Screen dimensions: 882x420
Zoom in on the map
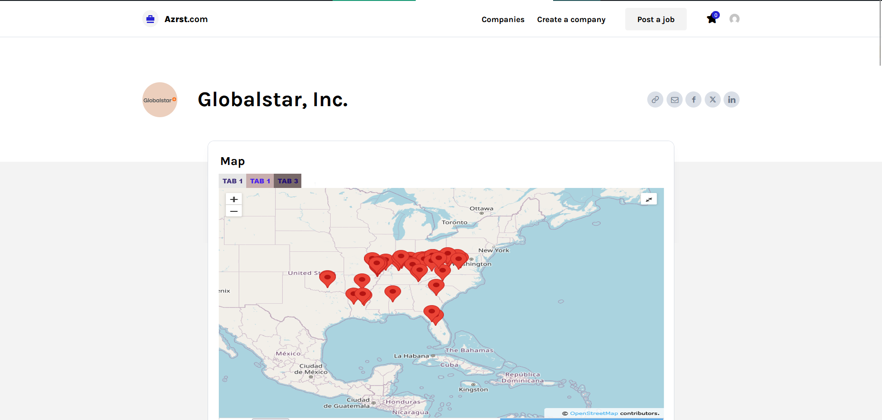tap(234, 199)
